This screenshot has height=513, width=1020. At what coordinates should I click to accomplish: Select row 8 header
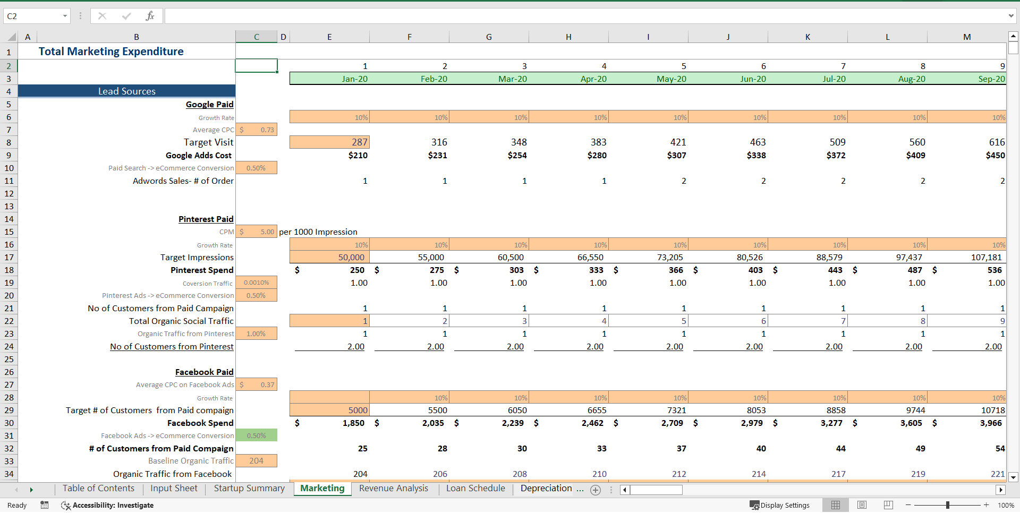click(9, 142)
